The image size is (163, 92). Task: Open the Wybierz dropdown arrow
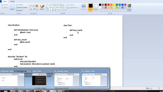(12, 11)
